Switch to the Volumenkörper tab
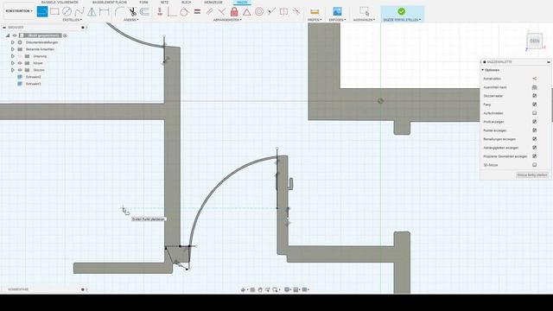This screenshot has height=311, width=553. 60,2
